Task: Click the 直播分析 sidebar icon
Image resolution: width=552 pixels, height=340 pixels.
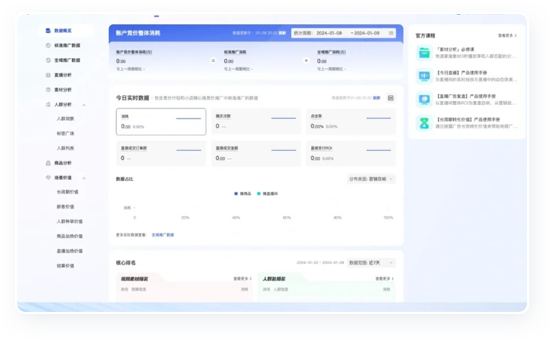Action: click(48, 74)
